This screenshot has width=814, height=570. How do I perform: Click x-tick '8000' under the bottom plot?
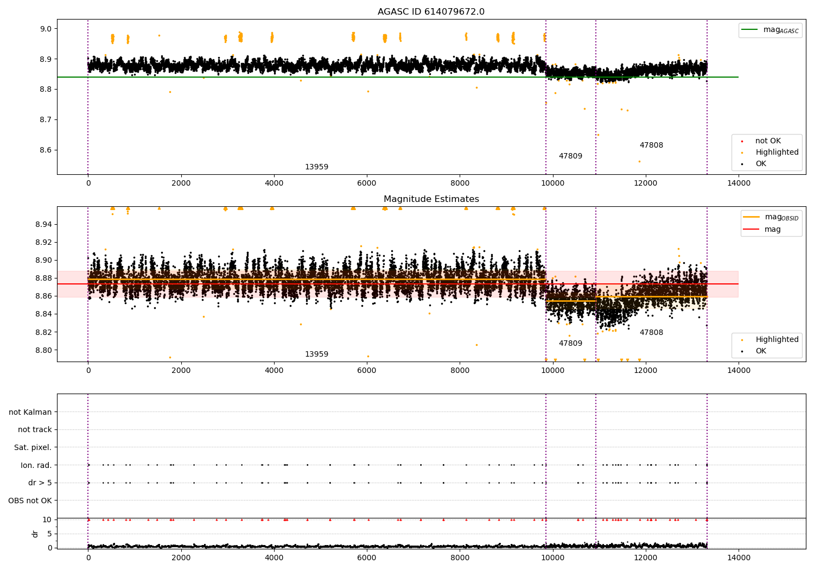click(460, 558)
